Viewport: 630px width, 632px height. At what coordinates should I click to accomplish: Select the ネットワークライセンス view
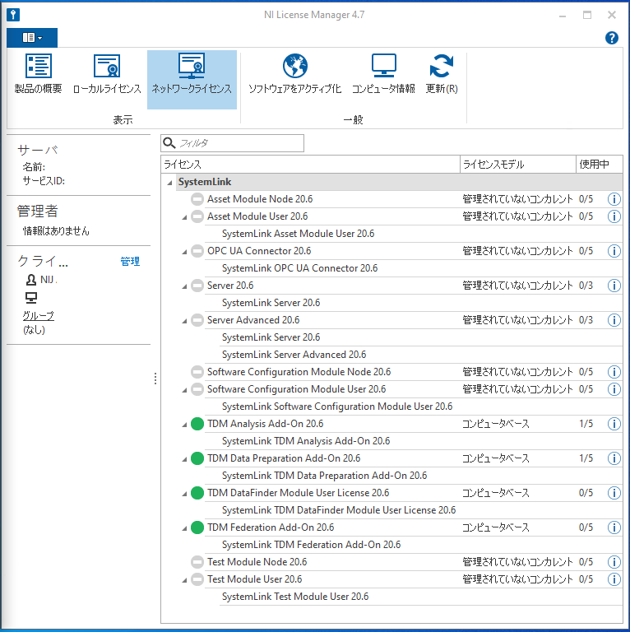(x=192, y=79)
